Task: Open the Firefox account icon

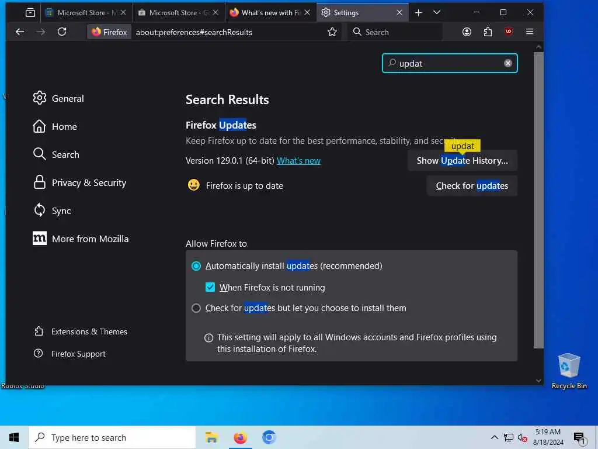Action: pos(467,32)
